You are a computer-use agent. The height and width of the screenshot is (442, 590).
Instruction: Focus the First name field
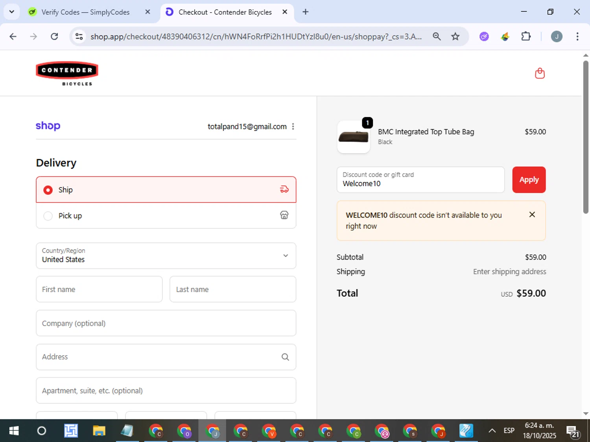click(x=99, y=289)
